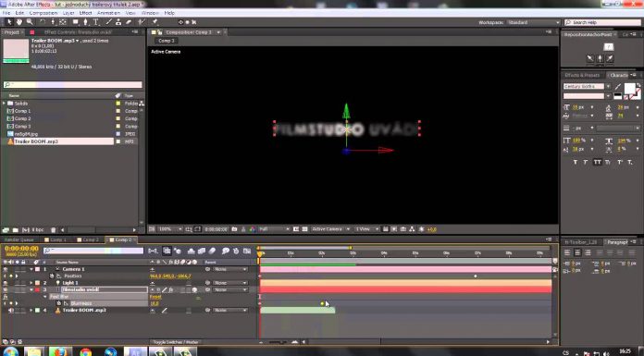The height and width of the screenshot is (356, 644).
Task: Expand the Trailer BOOM.mp3 layer
Action: (31, 311)
